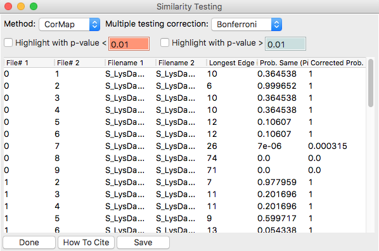
Task: Sort by File# 2 column header
Action: tap(80, 63)
